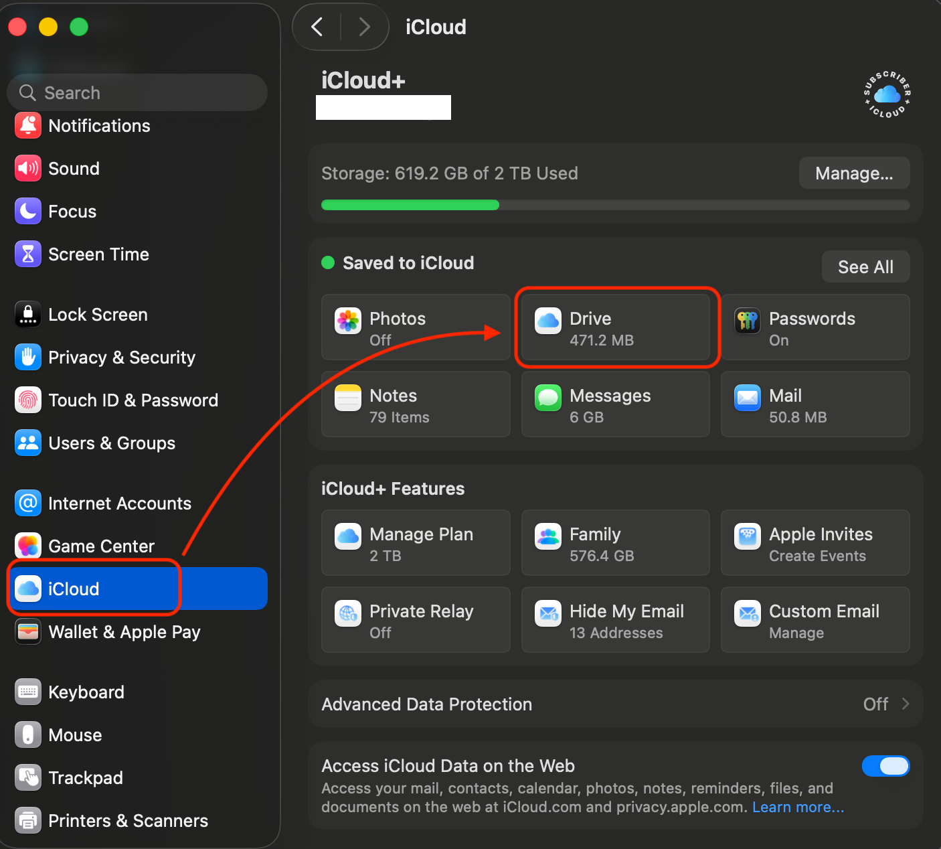Click the Notes app icon
Image resolution: width=941 pixels, height=849 pixels.
pyautogui.click(x=348, y=398)
